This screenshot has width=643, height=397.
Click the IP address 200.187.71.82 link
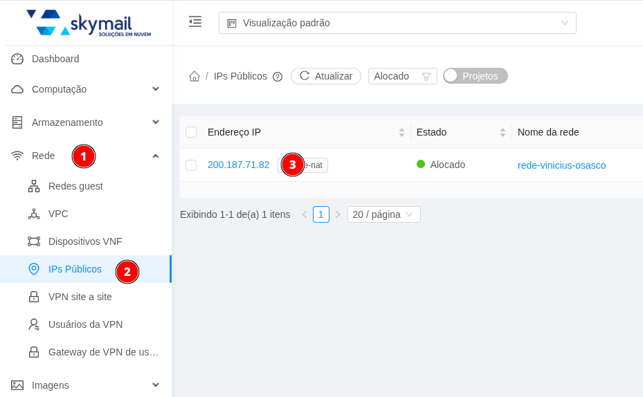point(238,165)
